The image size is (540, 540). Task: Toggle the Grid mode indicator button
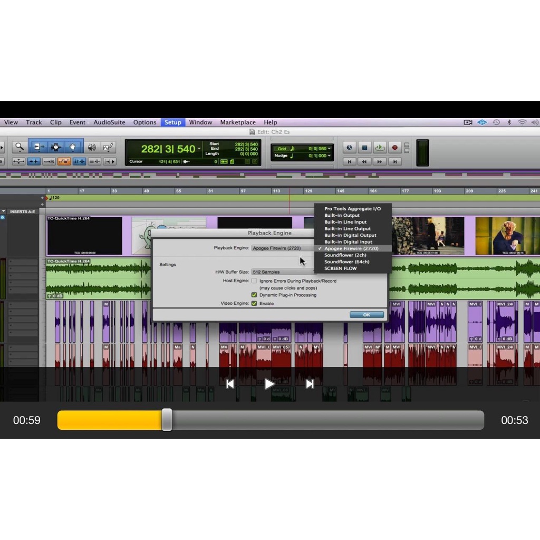pos(282,149)
